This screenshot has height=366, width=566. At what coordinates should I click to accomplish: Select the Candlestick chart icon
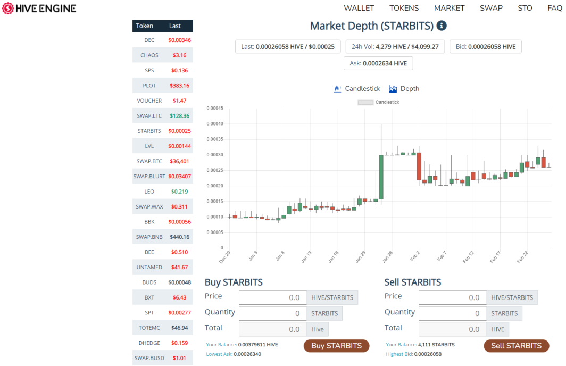click(x=337, y=89)
